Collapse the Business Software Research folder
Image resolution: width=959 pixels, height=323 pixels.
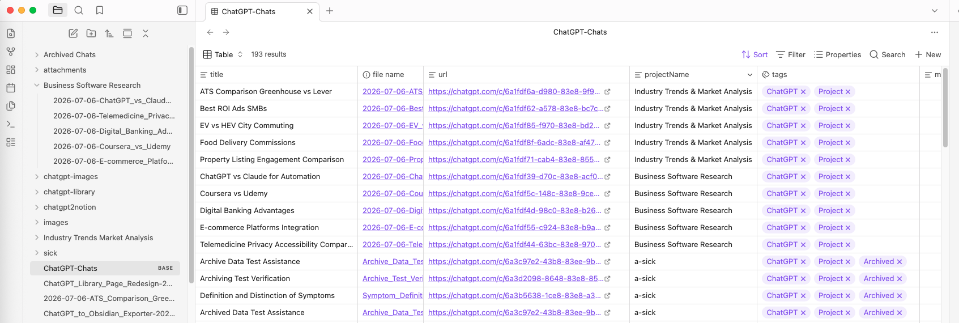pos(37,86)
